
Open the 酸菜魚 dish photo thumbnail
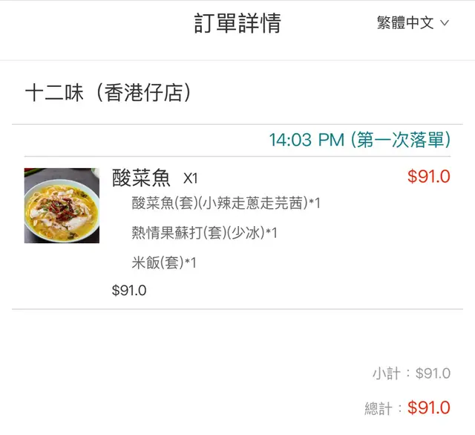pos(62,205)
